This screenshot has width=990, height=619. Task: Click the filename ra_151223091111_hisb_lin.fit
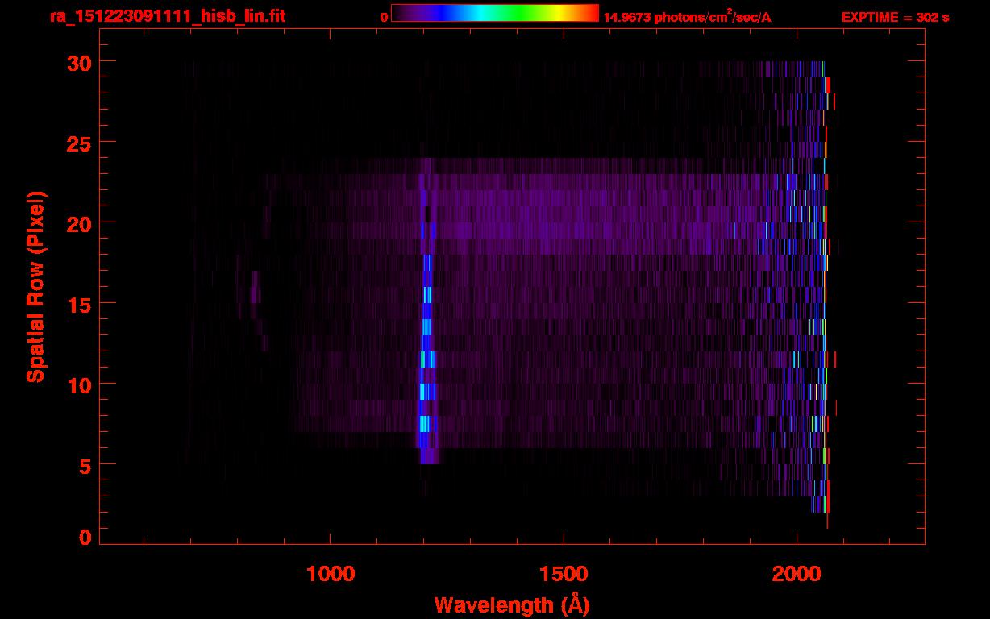[x=167, y=16]
